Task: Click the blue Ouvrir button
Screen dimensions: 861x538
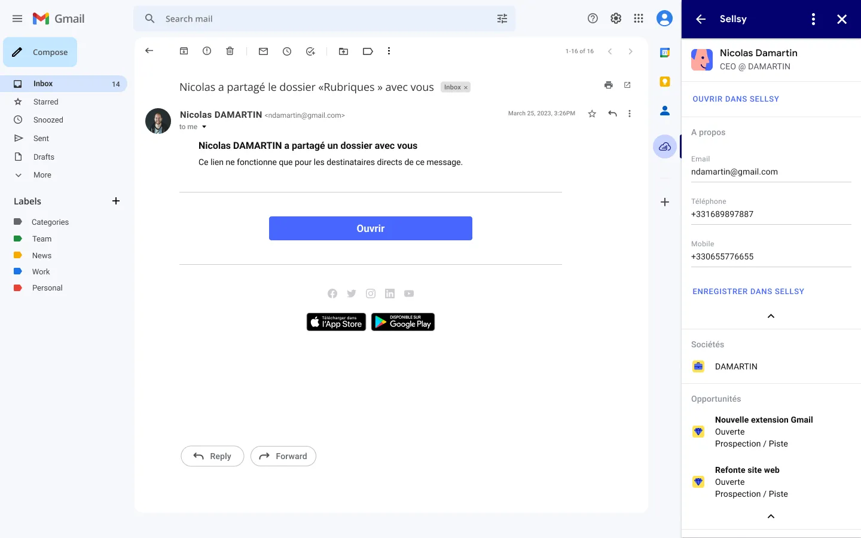Action: pos(371,228)
